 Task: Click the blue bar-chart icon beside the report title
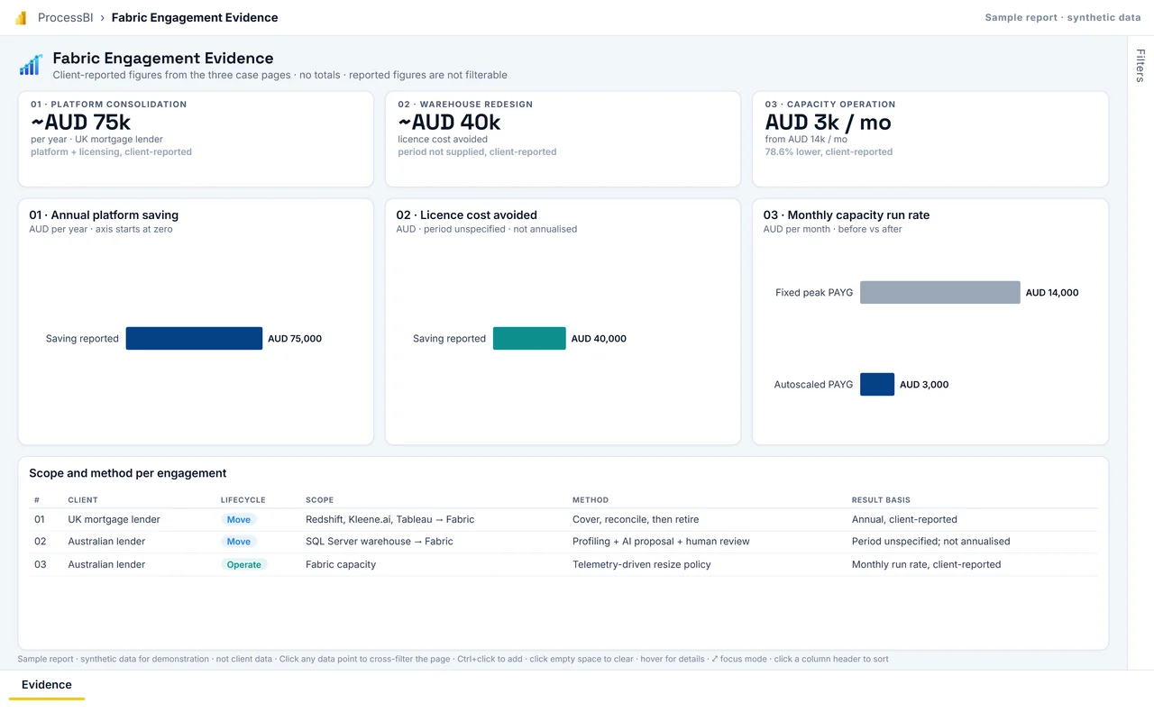31,65
